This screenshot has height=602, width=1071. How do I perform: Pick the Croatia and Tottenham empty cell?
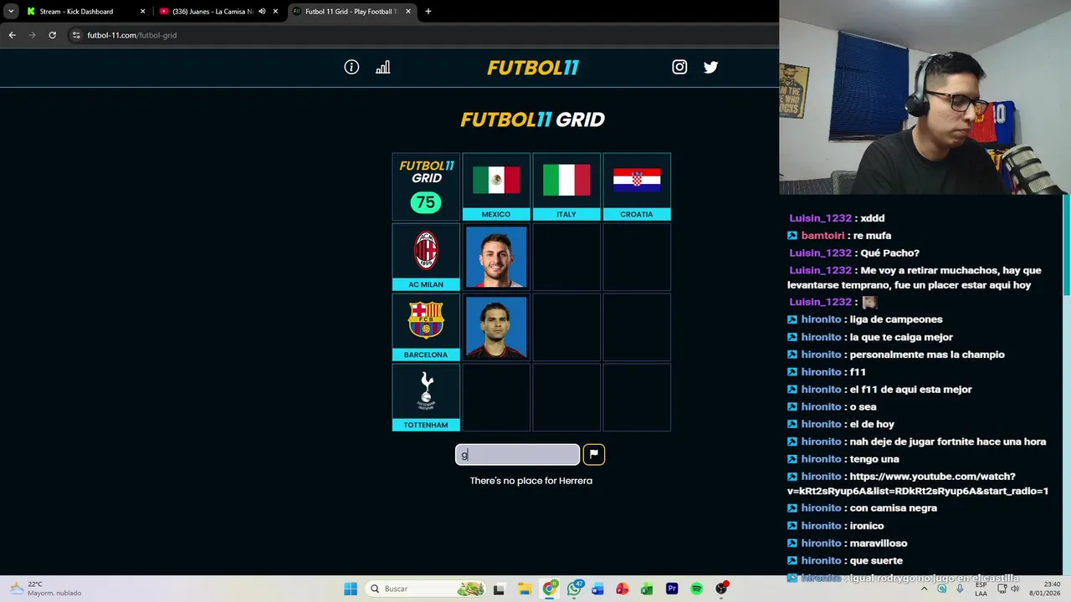(637, 397)
